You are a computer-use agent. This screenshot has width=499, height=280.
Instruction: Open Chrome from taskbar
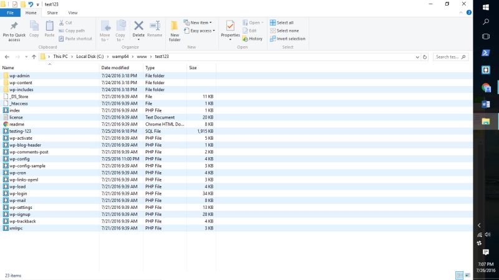point(486,87)
